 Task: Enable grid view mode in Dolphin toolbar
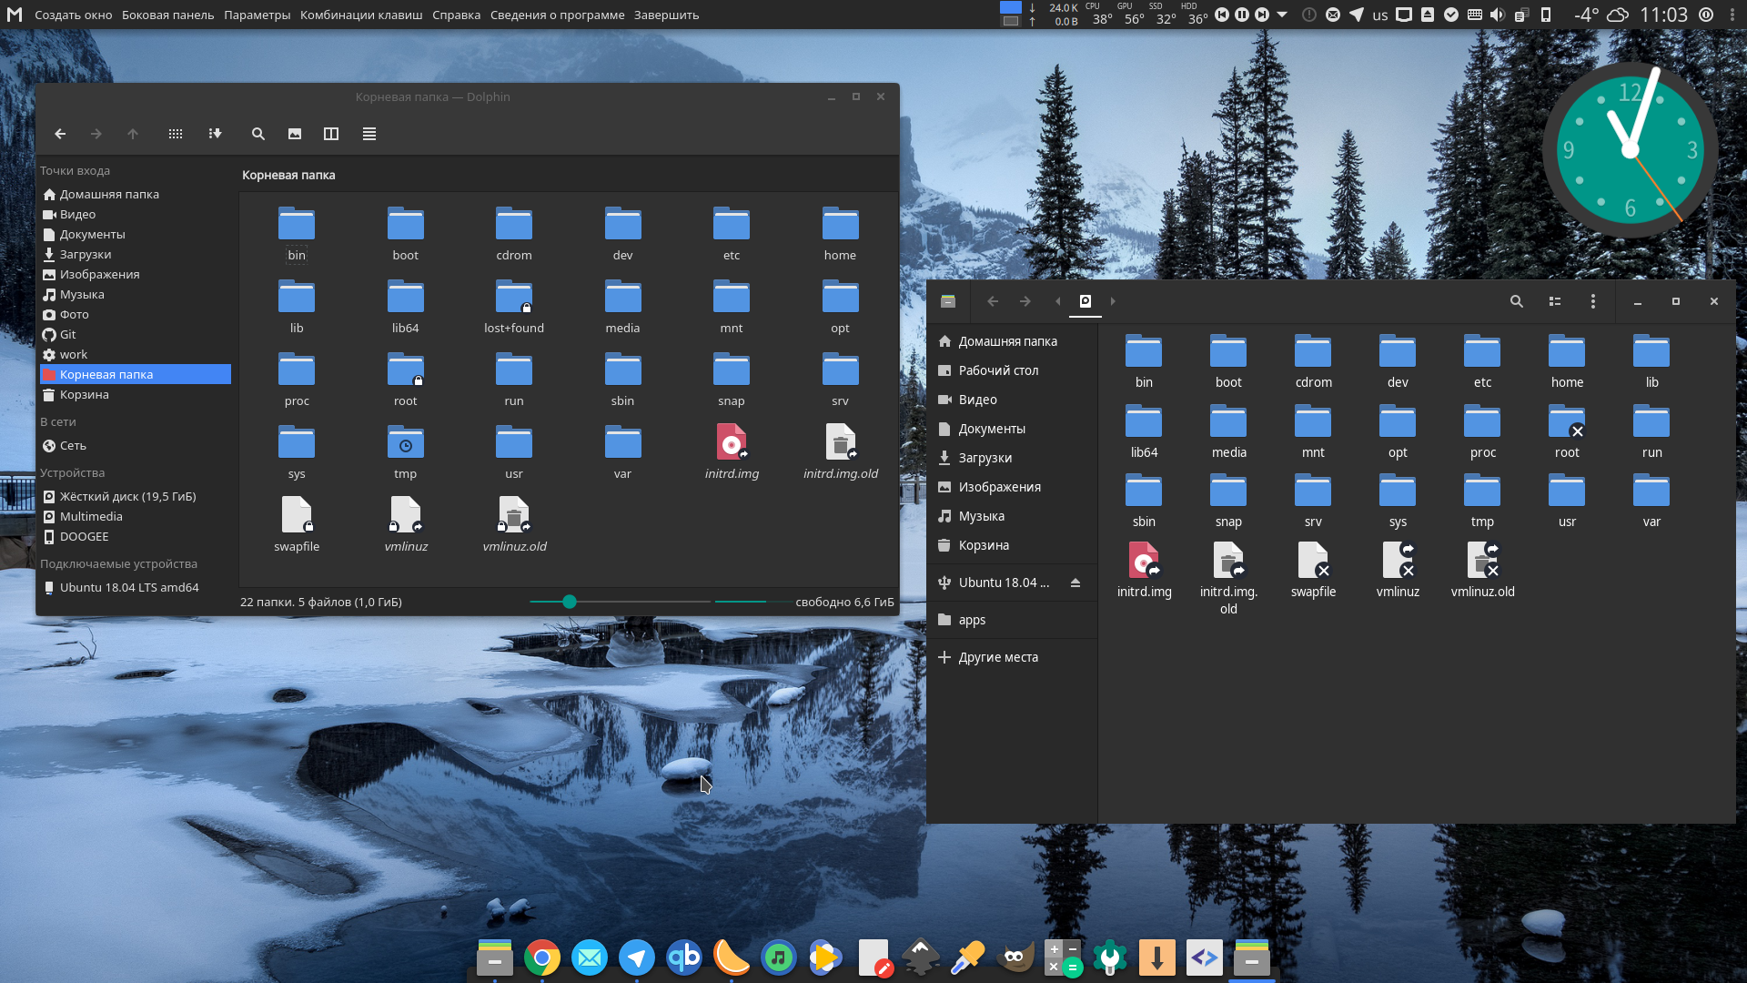[x=176, y=134]
